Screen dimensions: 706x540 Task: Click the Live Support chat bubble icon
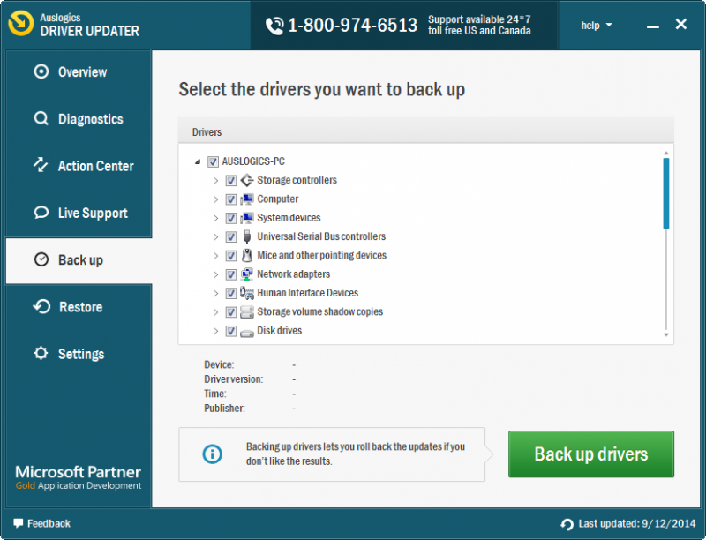pos(41,213)
